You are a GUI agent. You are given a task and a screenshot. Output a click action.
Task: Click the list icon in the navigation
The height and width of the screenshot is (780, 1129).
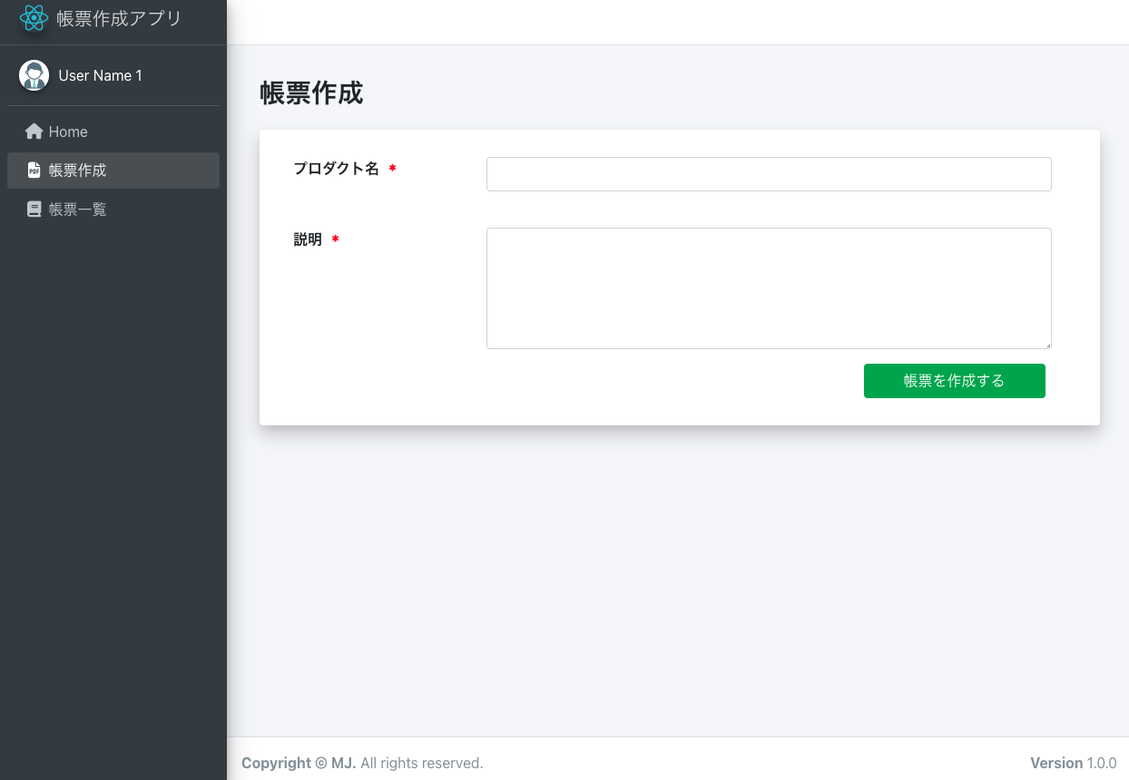(34, 209)
